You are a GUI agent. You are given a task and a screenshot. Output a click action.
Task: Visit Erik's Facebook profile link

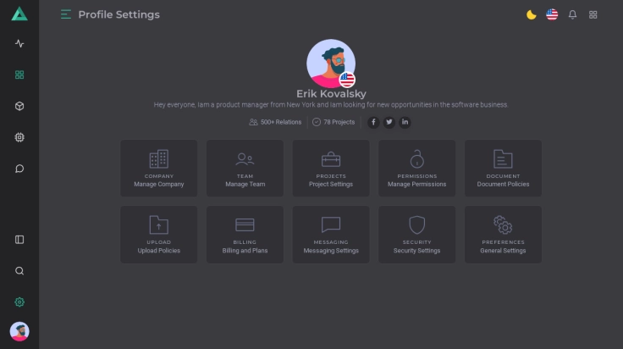tap(373, 122)
